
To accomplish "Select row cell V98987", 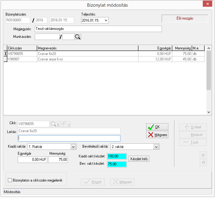I will coord(22,59).
